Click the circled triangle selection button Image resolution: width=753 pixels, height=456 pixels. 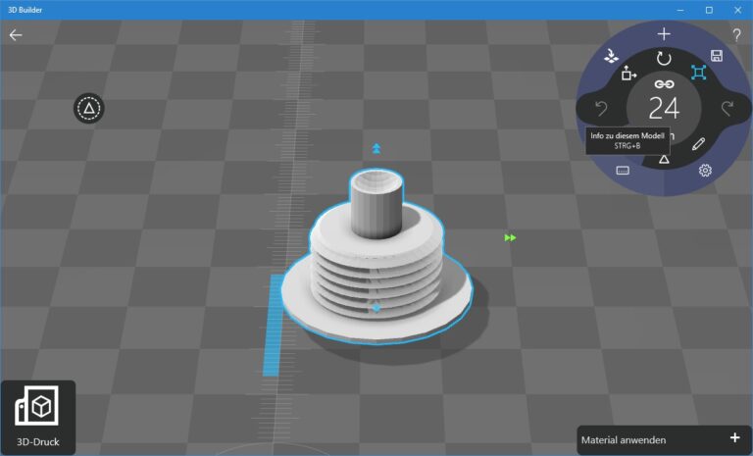pos(89,109)
